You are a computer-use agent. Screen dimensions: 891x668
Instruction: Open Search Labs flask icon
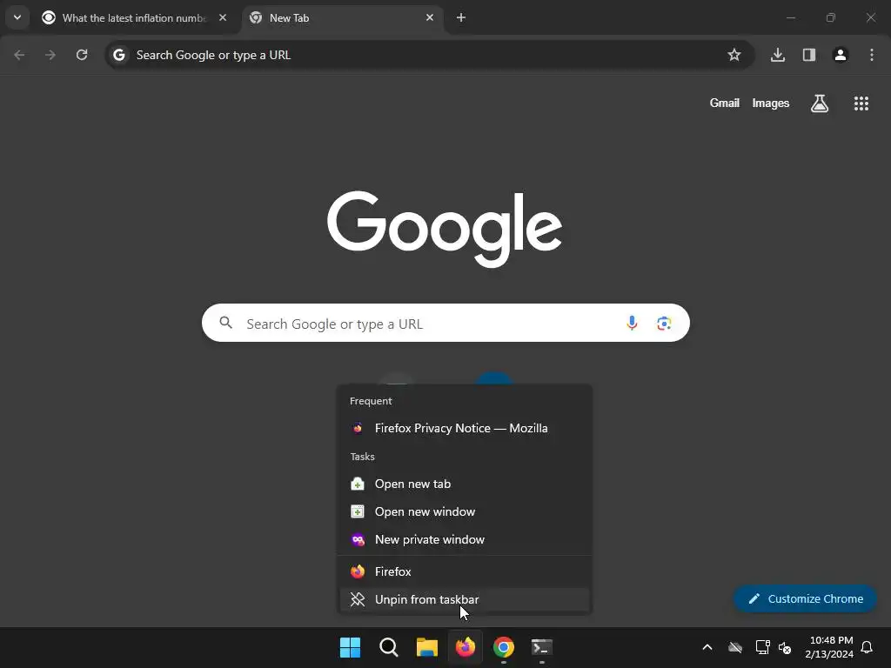(x=820, y=104)
